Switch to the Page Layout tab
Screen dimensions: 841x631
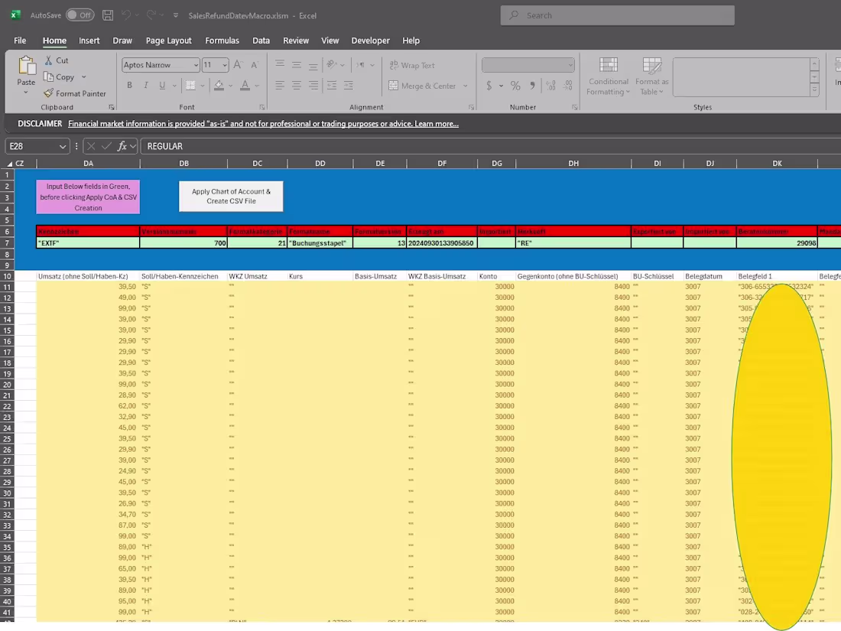[168, 41]
